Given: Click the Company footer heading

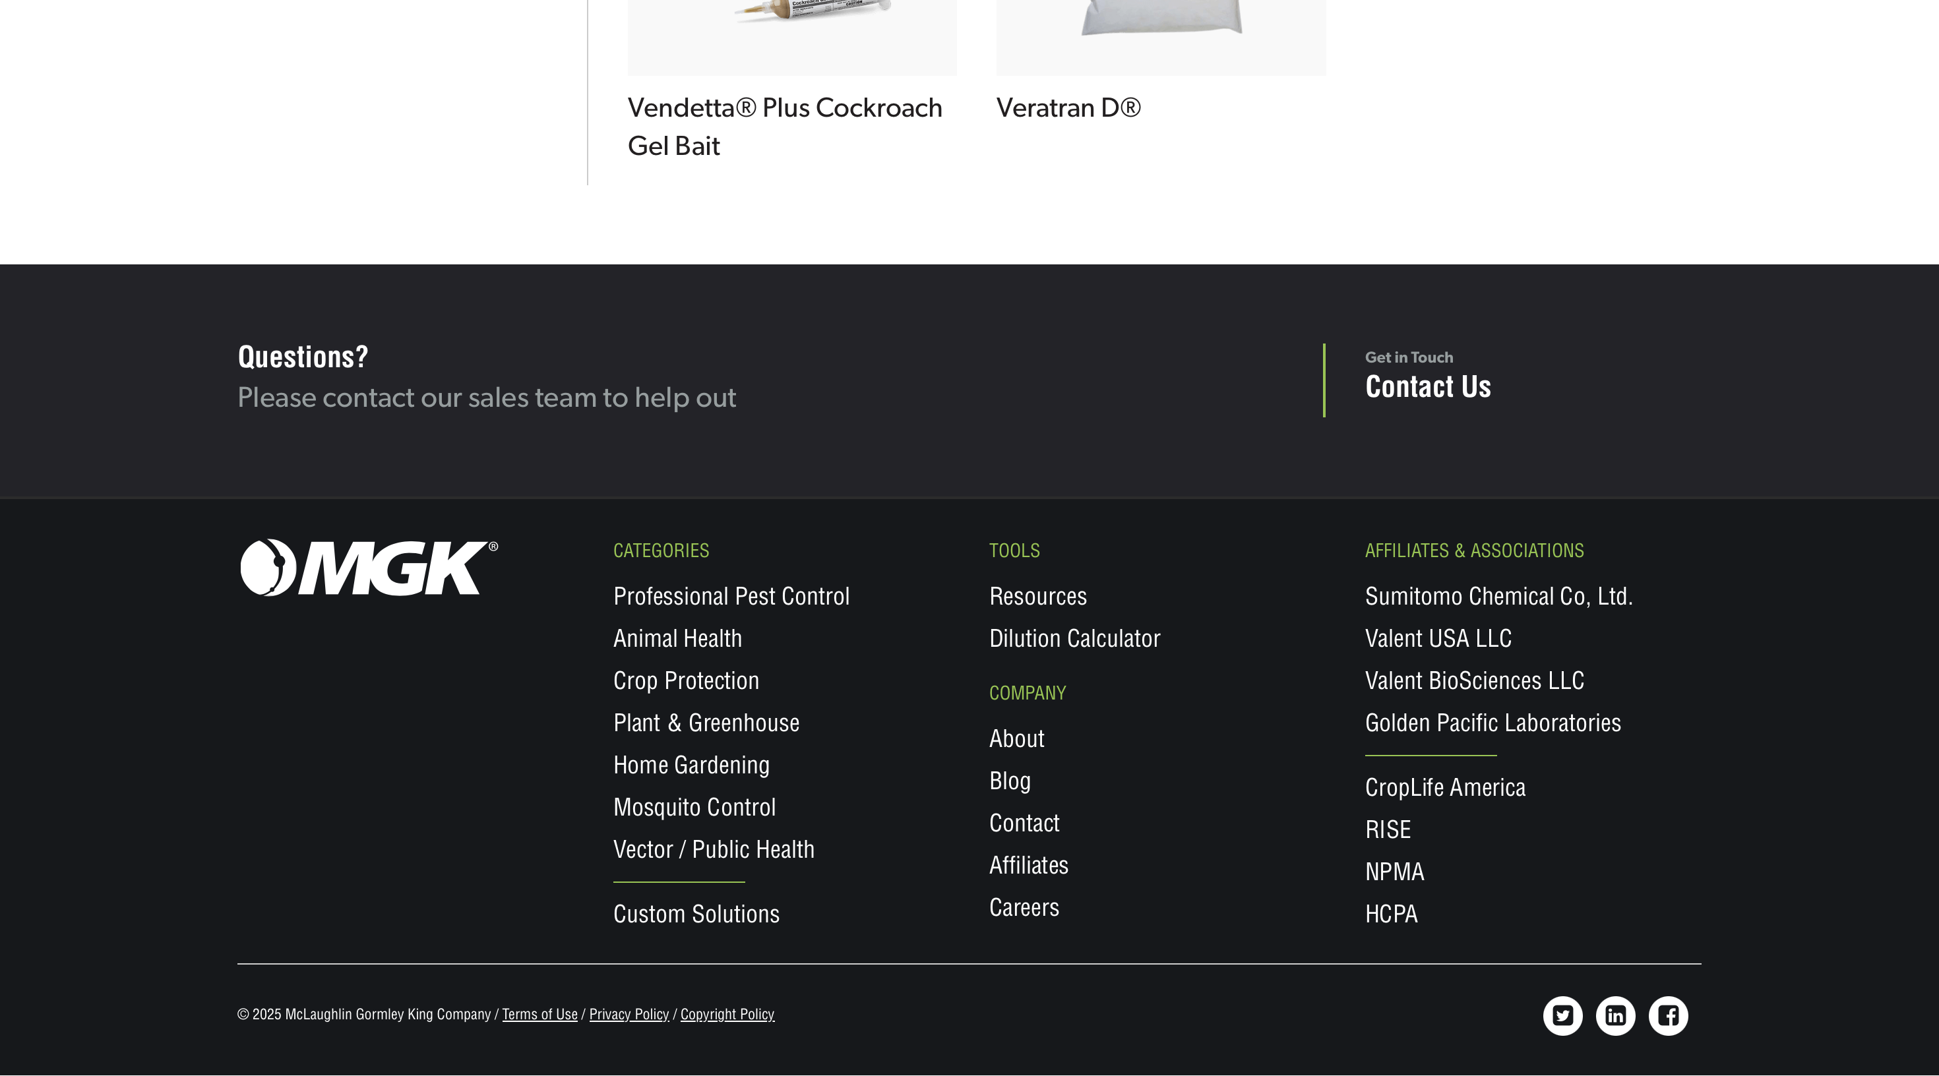Looking at the screenshot, I should (x=1028, y=693).
